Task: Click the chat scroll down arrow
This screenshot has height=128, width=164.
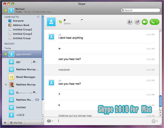Action: pyautogui.click(x=161, y=115)
